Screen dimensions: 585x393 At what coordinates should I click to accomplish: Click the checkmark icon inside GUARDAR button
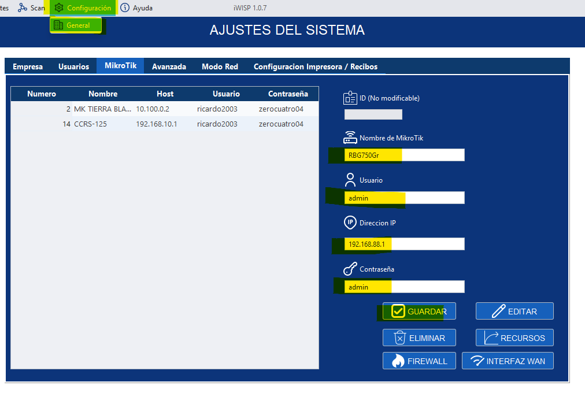pyautogui.click(x=397, y=310)
